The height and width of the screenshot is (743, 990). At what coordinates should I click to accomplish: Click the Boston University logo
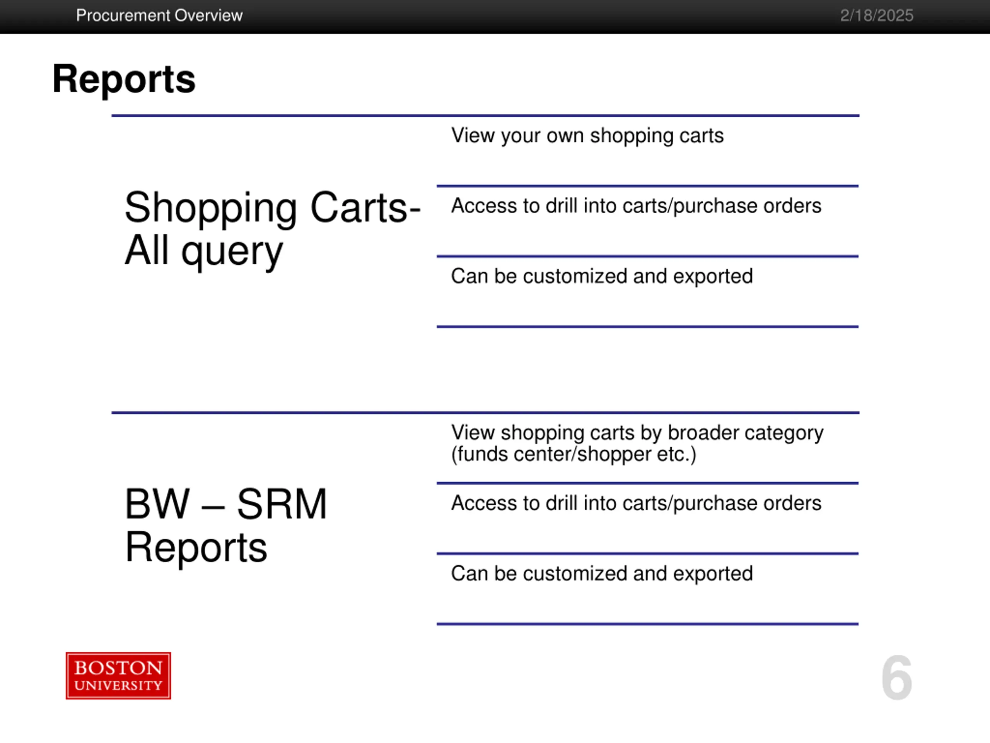pyautogui.click(x=118, y=675)
